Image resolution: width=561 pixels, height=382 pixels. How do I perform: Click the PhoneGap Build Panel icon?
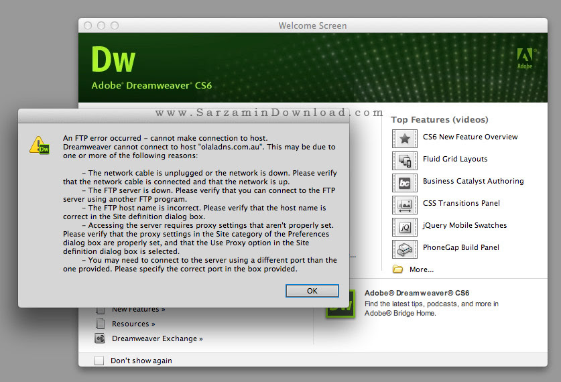point(405,249)
